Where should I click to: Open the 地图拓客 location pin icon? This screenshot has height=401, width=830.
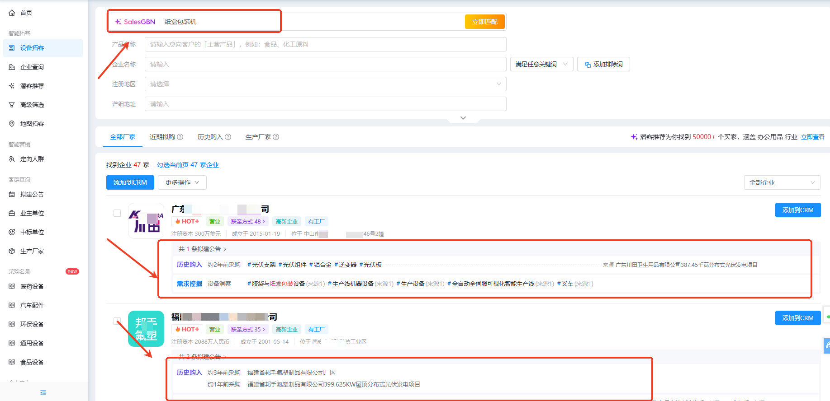click(12, 124)
